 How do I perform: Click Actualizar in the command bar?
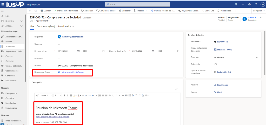(x=87, y=11)
